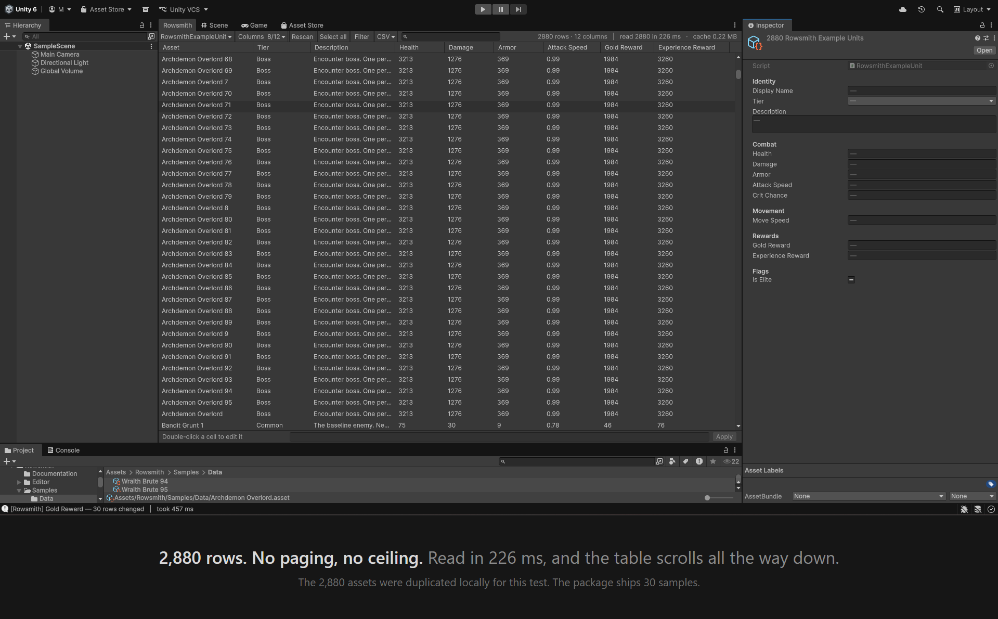This screenshot has width=998, height=619.
Task: Open the Columns 8/12 dropdown
Action: (x=262, y=36)
